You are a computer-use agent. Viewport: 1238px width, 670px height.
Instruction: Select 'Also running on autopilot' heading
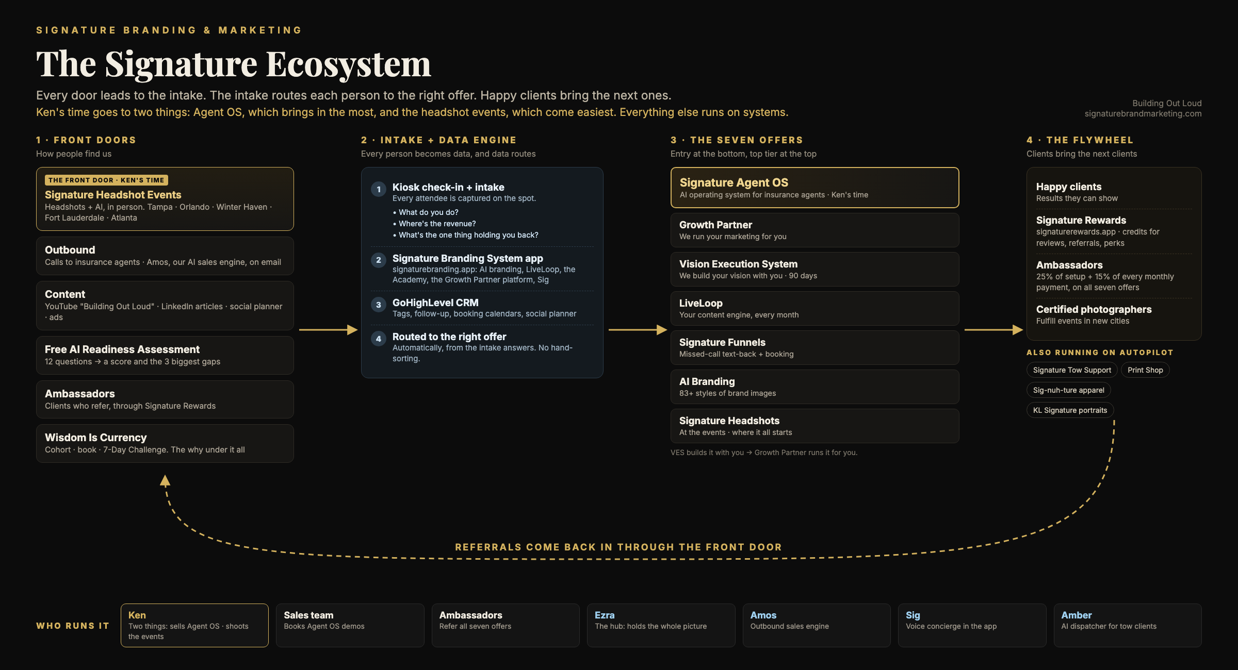tap(1100, 353)
